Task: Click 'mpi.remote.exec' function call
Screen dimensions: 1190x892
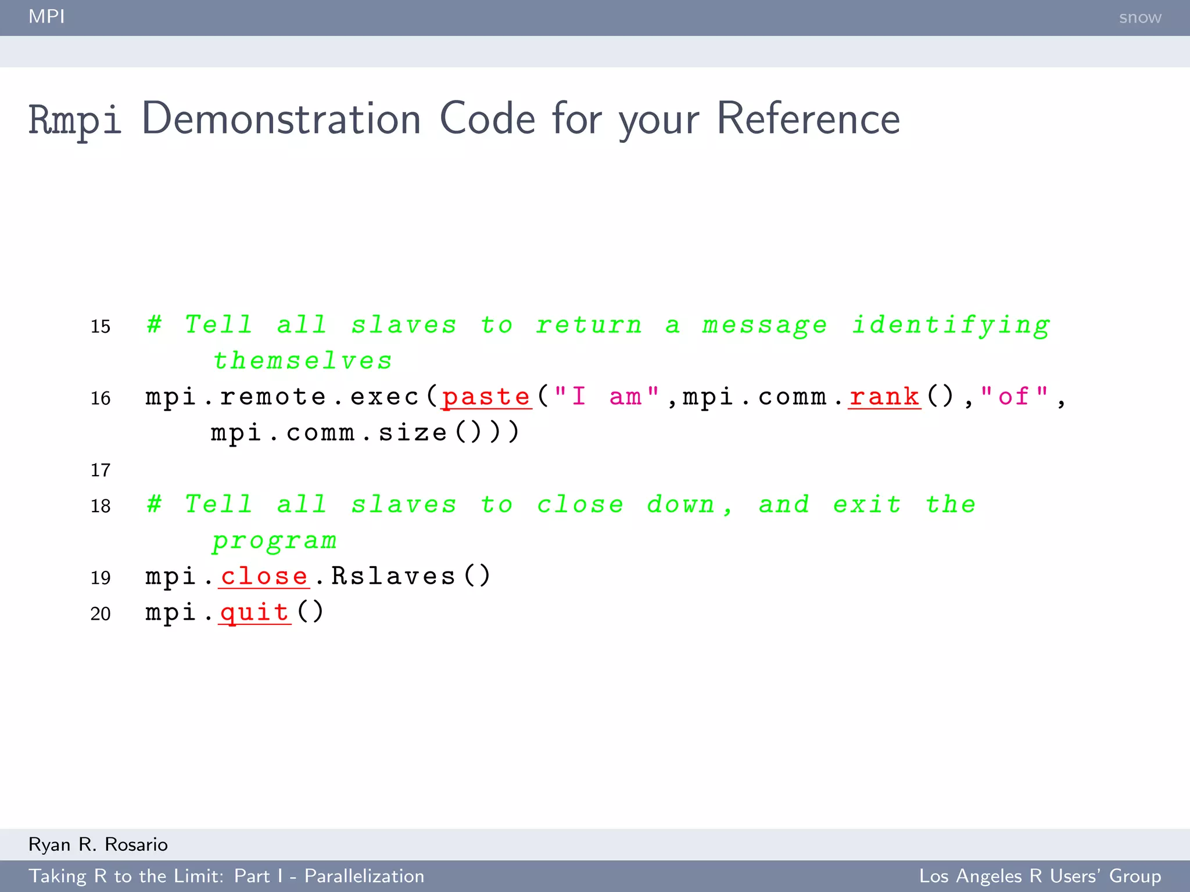Action: click(282, 397)
